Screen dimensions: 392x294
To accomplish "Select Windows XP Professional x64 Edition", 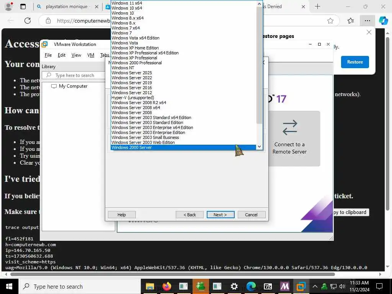I will [x=183, y=53].
